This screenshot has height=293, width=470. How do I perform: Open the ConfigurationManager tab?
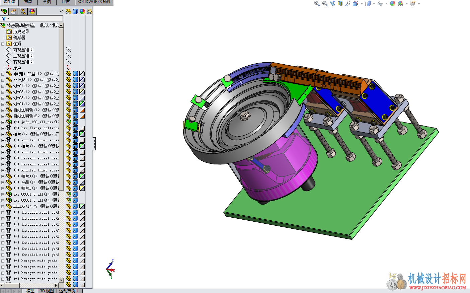(x=23, y=11)
